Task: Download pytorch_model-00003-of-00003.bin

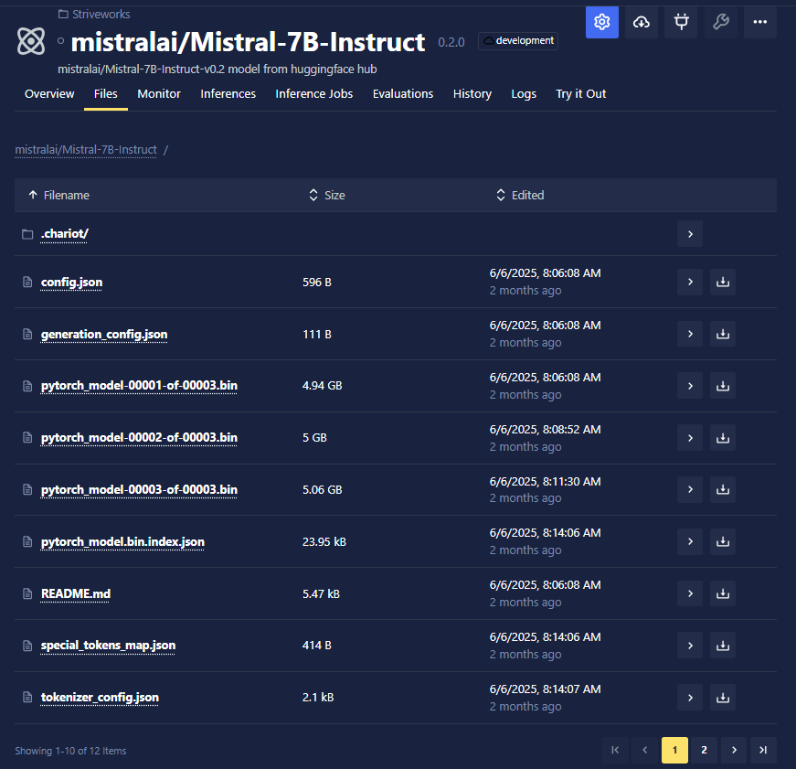Action: (723, 489)
